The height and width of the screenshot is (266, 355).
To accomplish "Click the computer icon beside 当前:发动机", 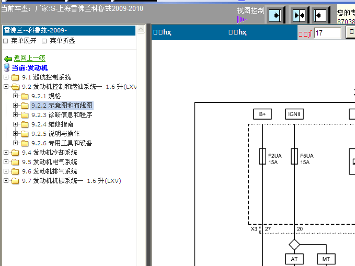I will point(7,67).
